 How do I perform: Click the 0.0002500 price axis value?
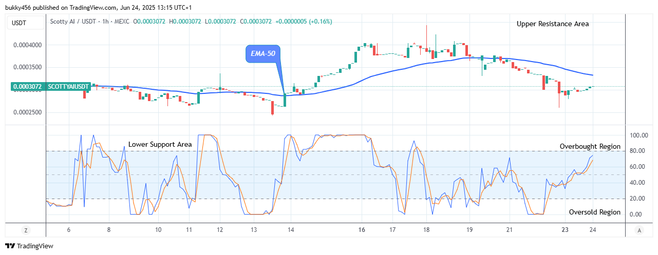[27, 112]
